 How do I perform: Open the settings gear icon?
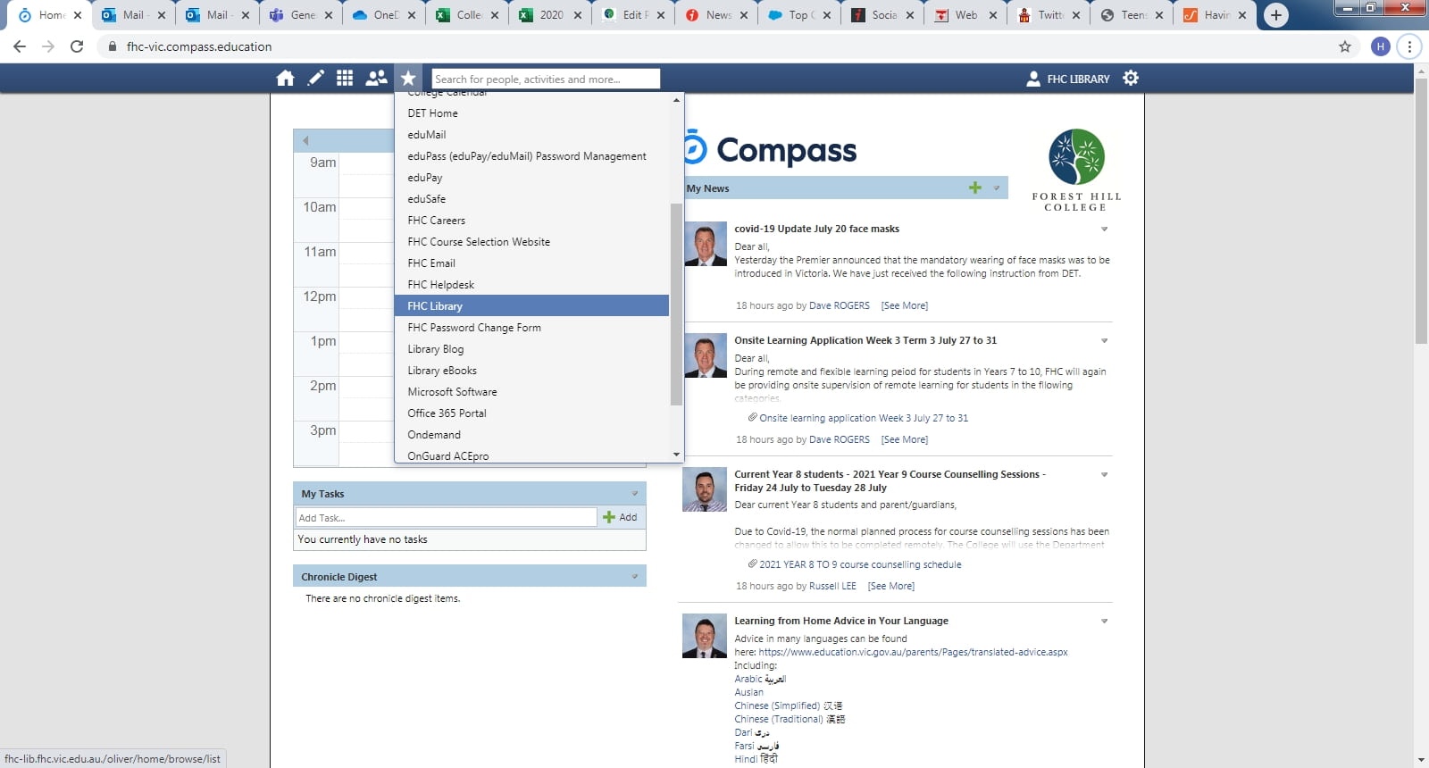1131,79
